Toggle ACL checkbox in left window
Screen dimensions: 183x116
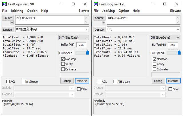[8, 82]
